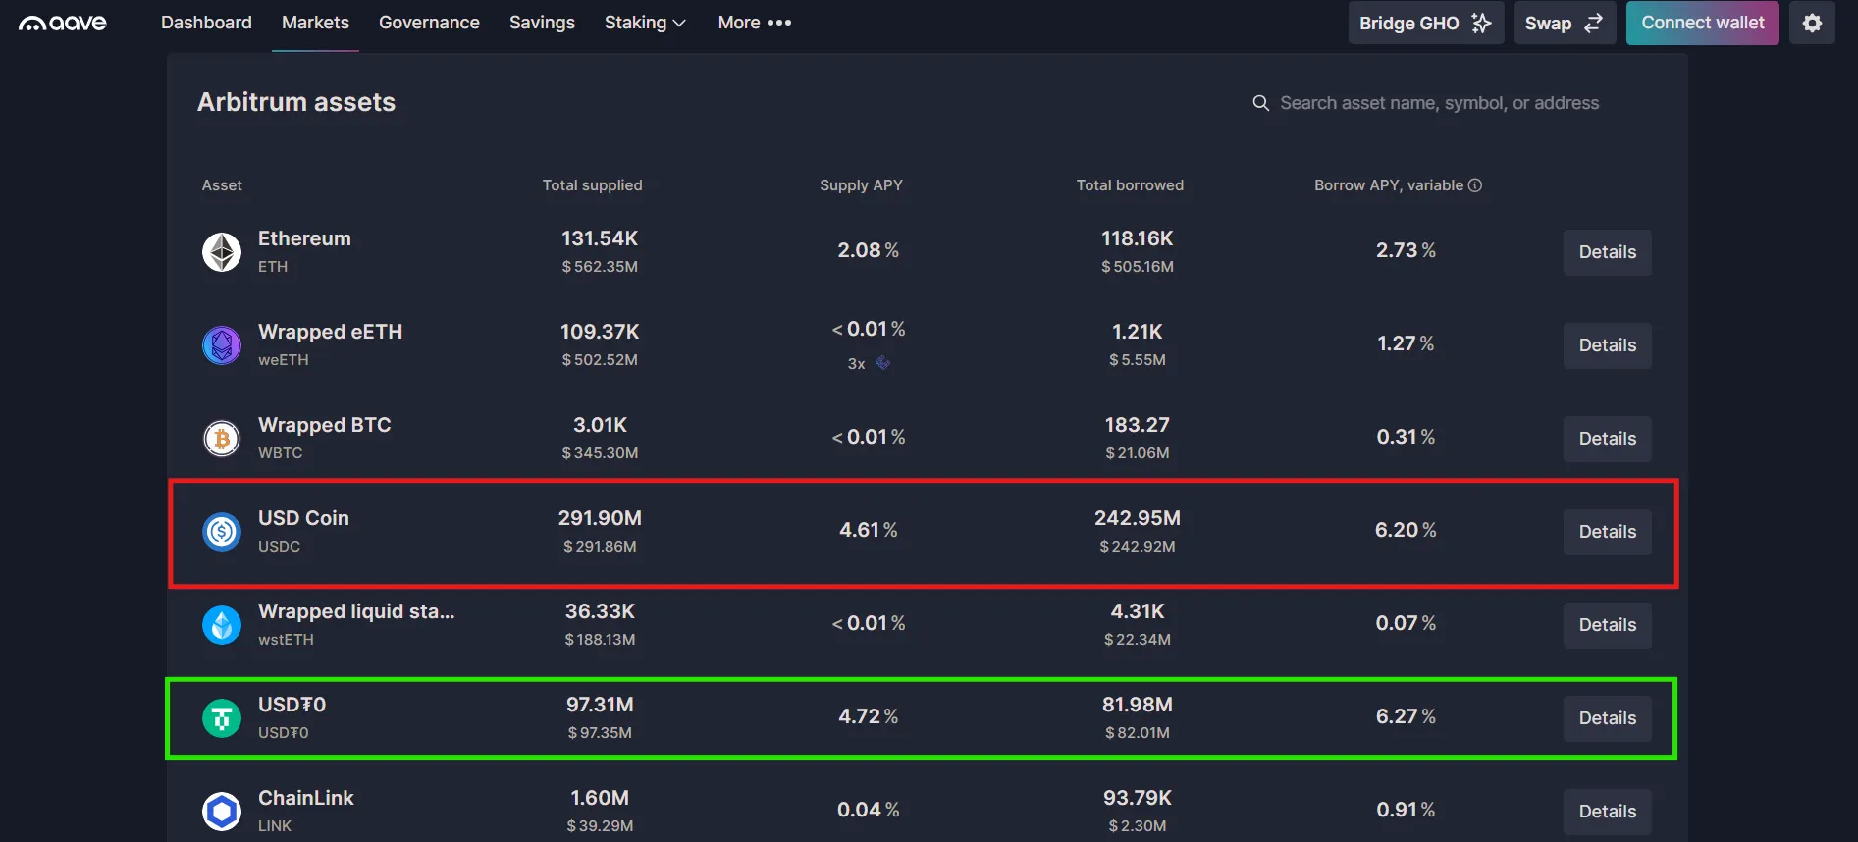The image size is (1858, 842).
Task: Click the USD₮0 Tether icon
Action: (x=222, y=718)
